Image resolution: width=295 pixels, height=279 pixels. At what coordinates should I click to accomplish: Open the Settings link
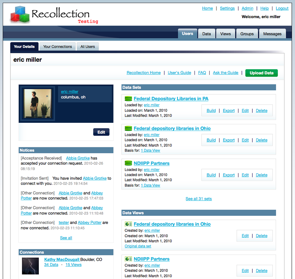click(227, 8)
